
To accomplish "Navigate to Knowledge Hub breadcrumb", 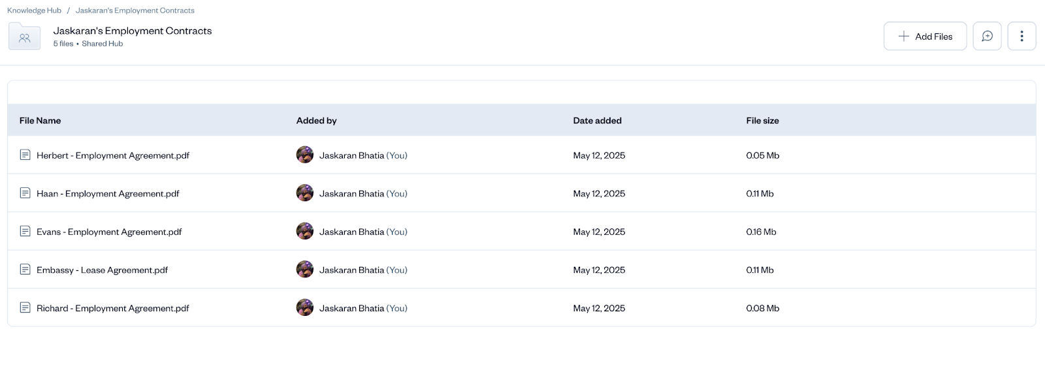I will click(34, 10).
